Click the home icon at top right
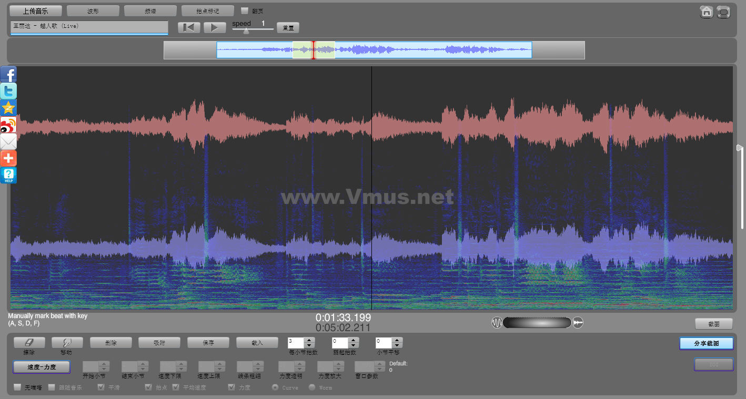The height and width of the screenshot is (399, 746). (707, 12)
